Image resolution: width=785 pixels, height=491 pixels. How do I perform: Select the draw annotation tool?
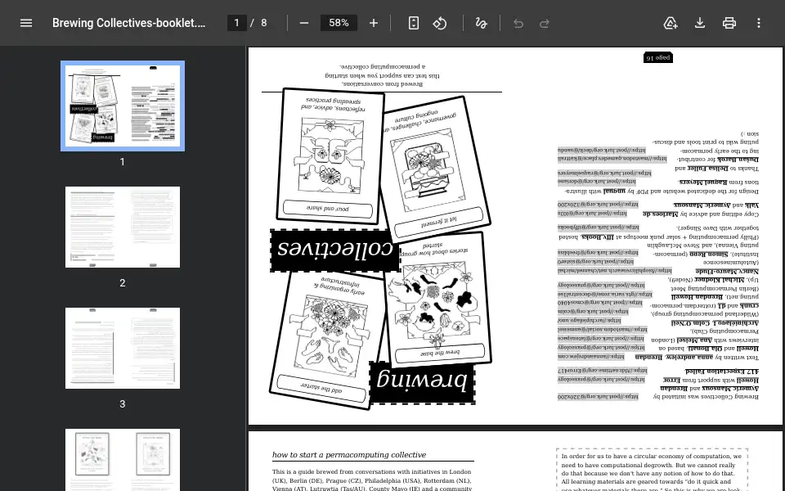pos(481,23)
